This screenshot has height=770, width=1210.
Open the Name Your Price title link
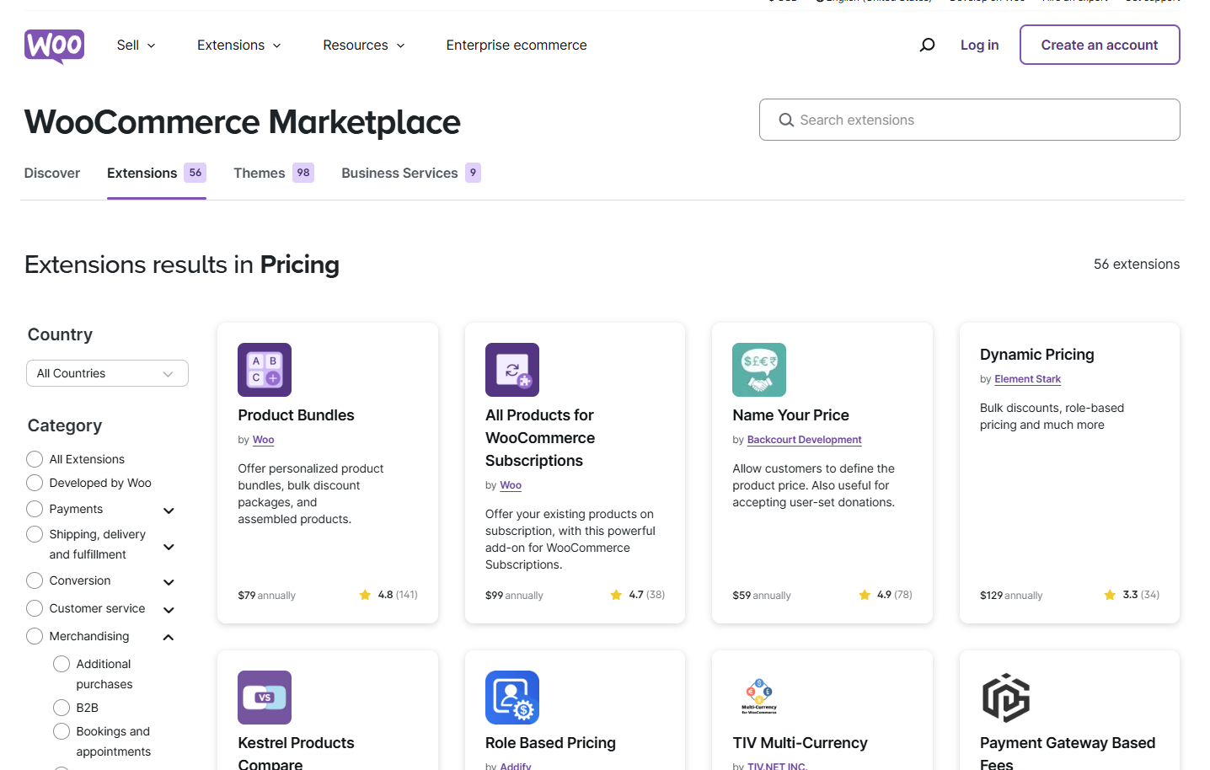790,415
